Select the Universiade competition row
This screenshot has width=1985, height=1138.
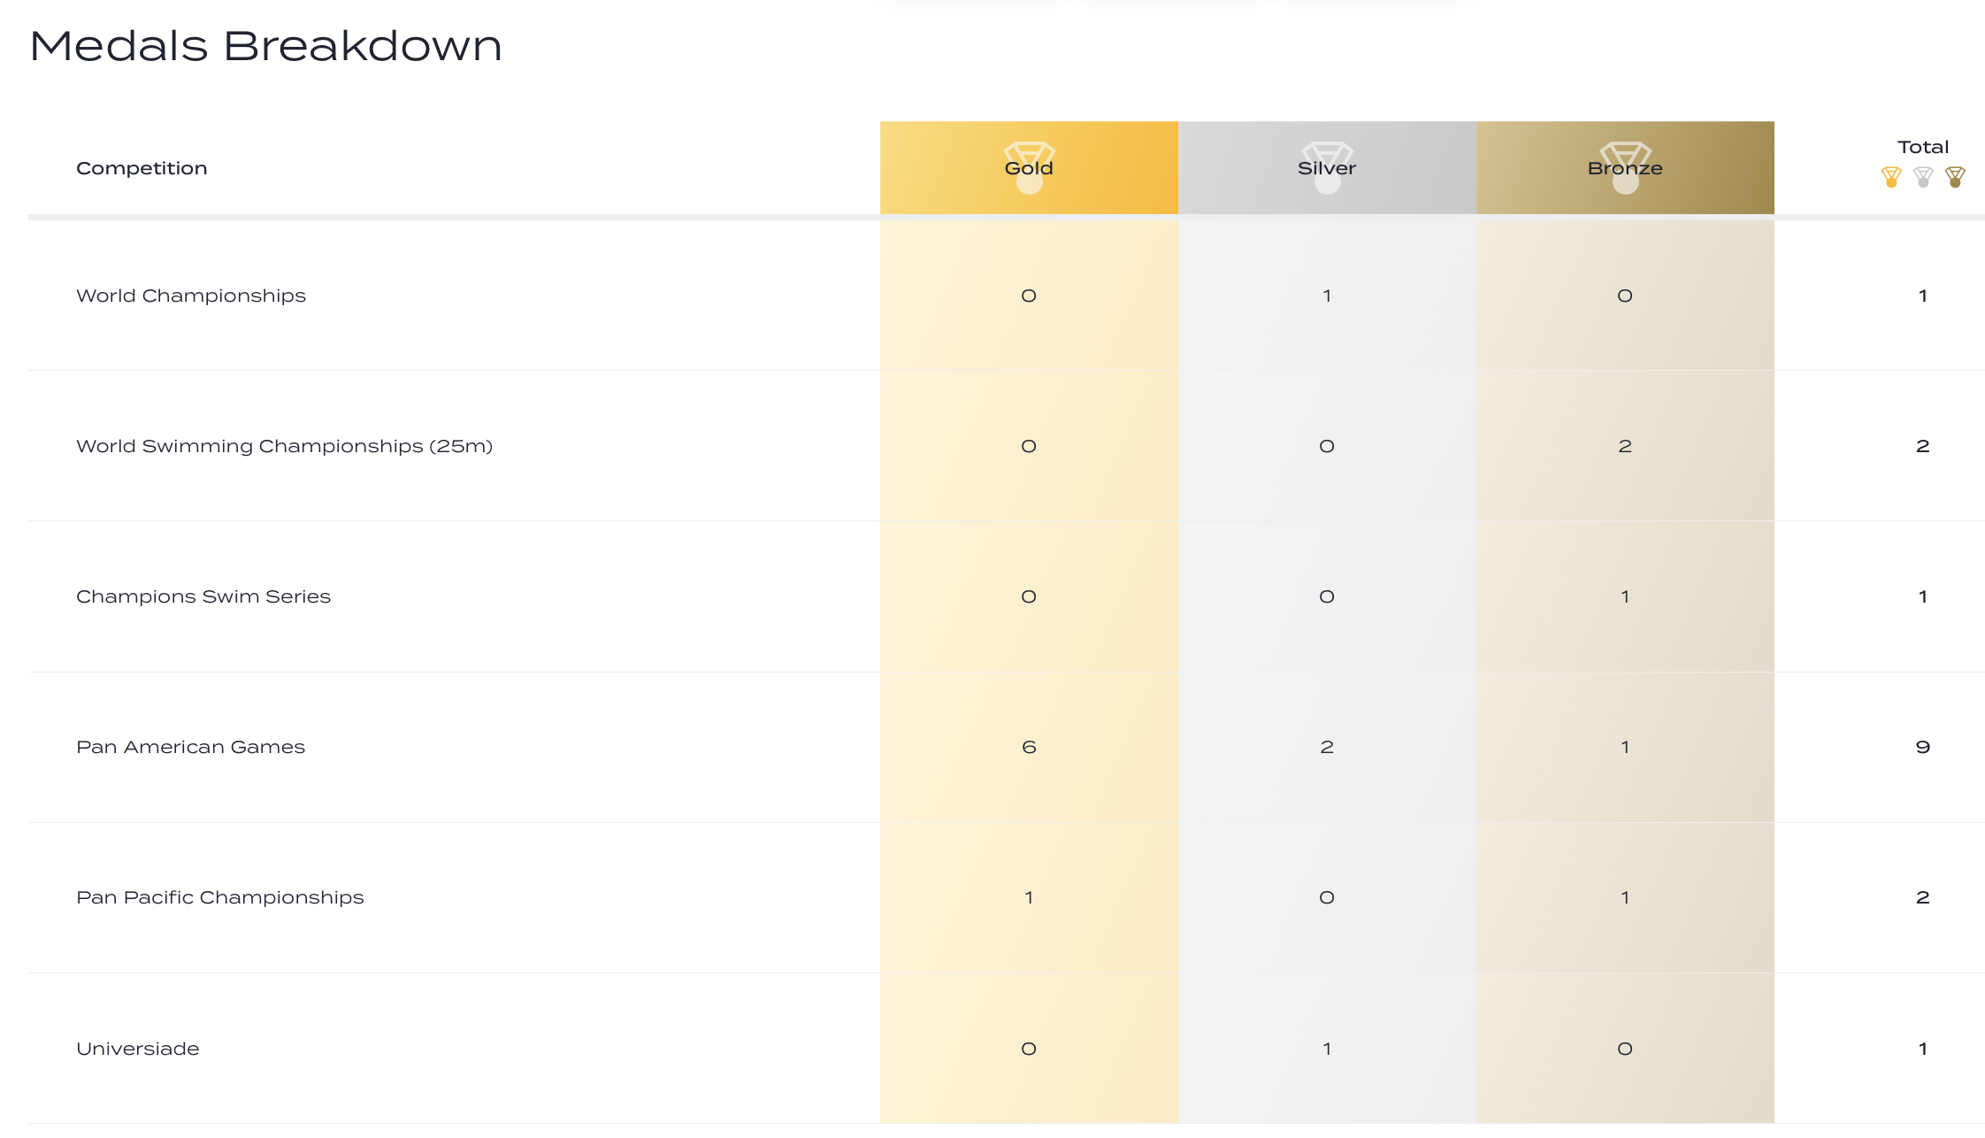(x=138, y=1049)
